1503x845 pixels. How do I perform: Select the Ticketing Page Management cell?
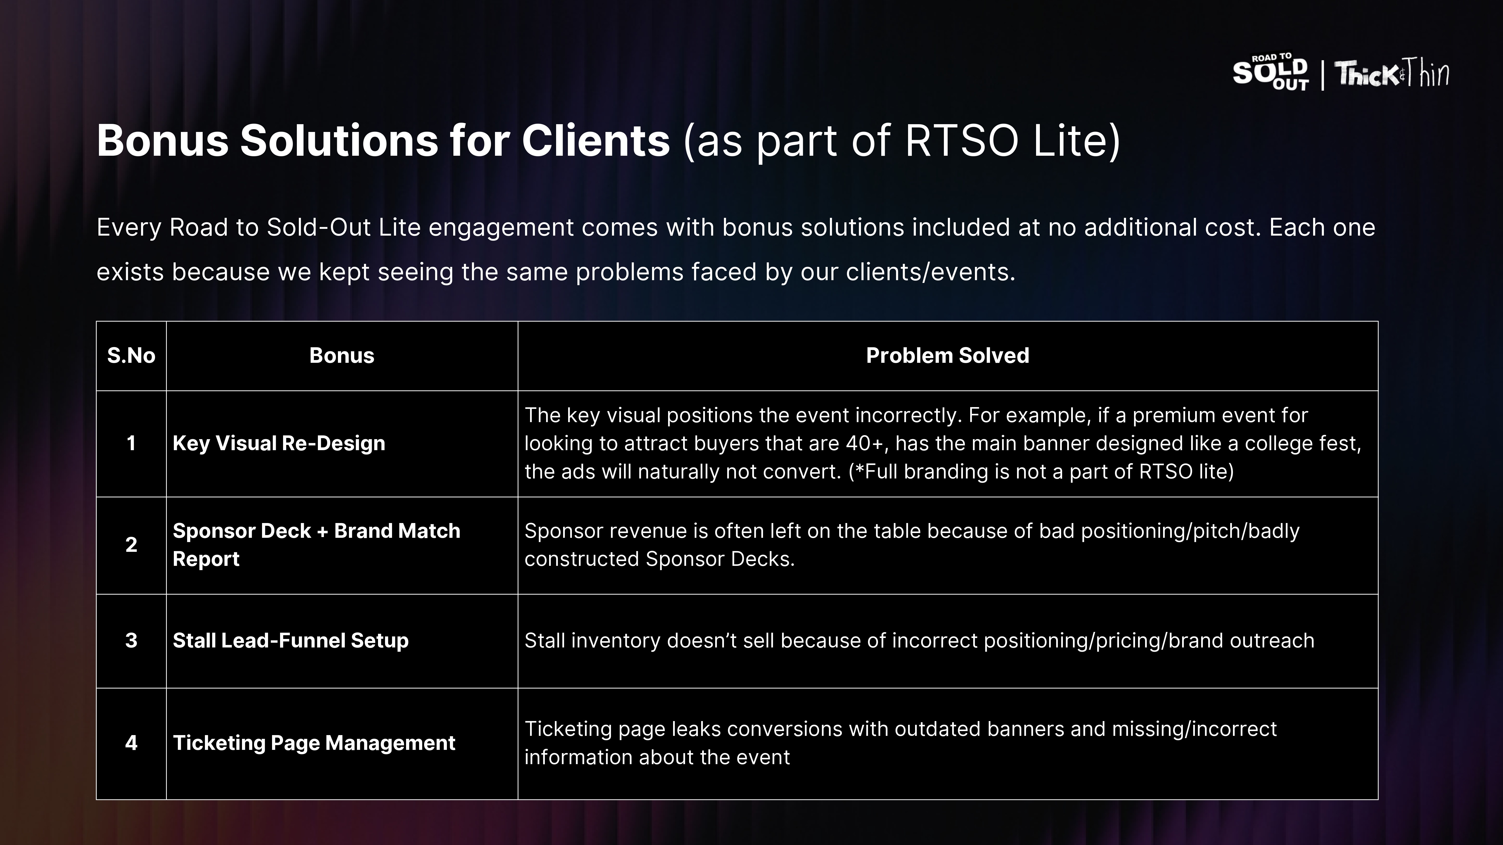tap(314, 743)
